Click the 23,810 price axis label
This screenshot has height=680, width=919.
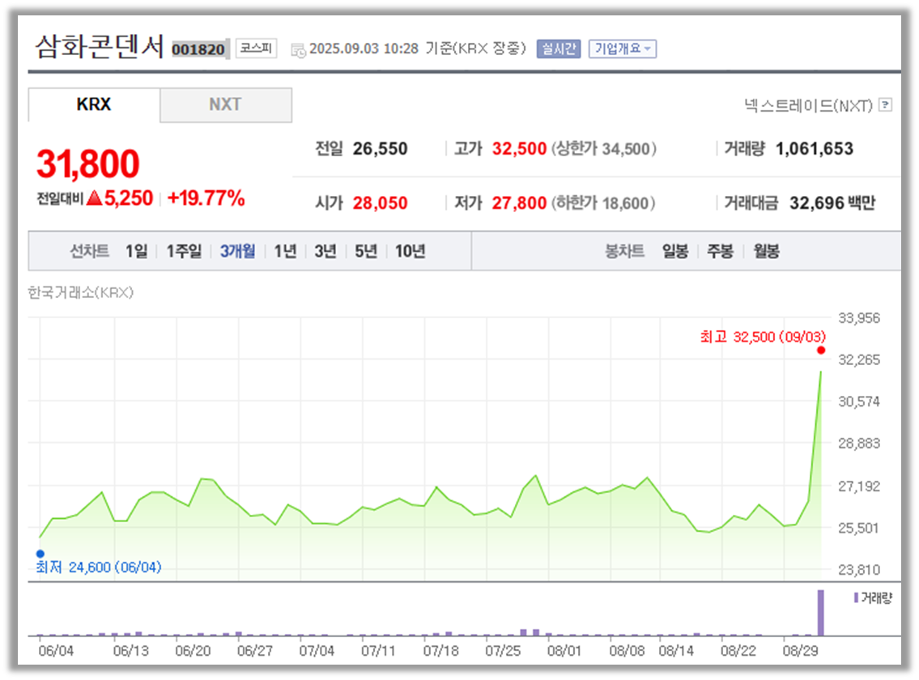pyautogui.click(x=859, y=570)
